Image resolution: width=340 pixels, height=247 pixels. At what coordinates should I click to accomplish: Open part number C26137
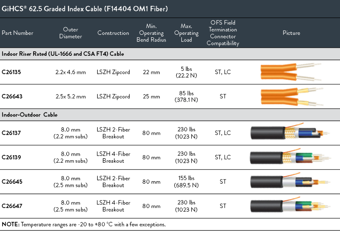11,133
